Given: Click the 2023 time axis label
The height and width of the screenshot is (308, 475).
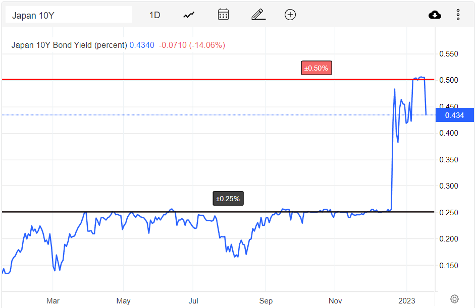Looking at the screenshot, I should point(406,301).
